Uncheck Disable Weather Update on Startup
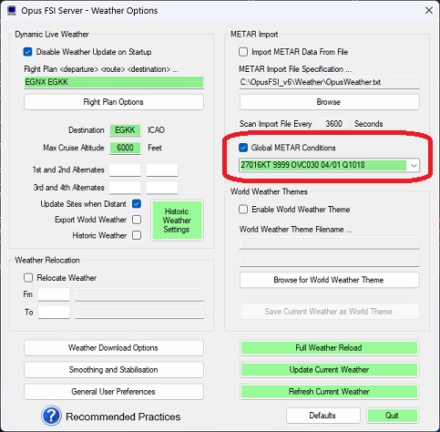The width and height of the screenshot is (440, 432). [x=27, y=52]
